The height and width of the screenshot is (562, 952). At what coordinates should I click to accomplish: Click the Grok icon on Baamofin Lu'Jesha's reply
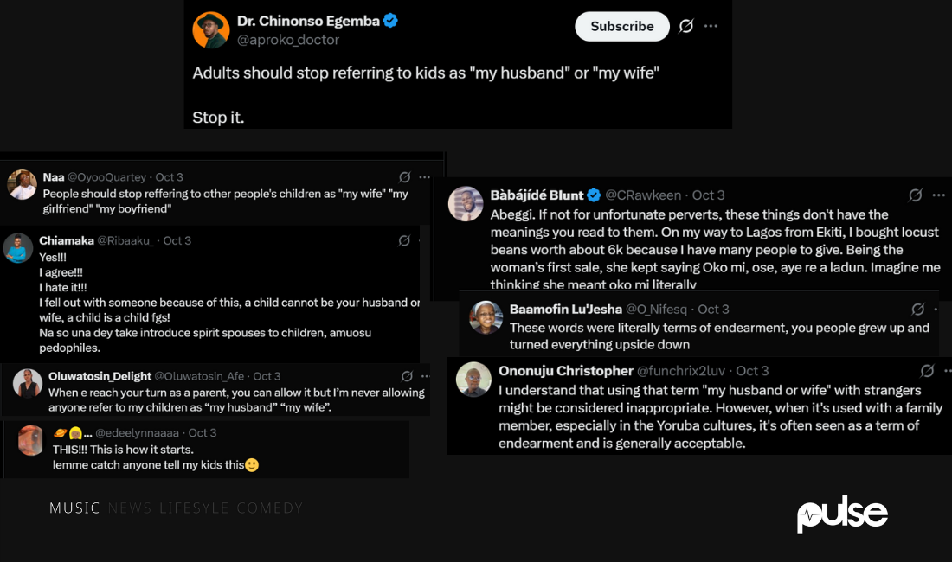click(918, 310)
